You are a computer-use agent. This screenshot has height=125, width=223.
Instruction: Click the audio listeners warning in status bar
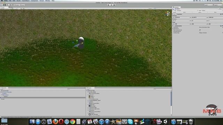(26, 117)
